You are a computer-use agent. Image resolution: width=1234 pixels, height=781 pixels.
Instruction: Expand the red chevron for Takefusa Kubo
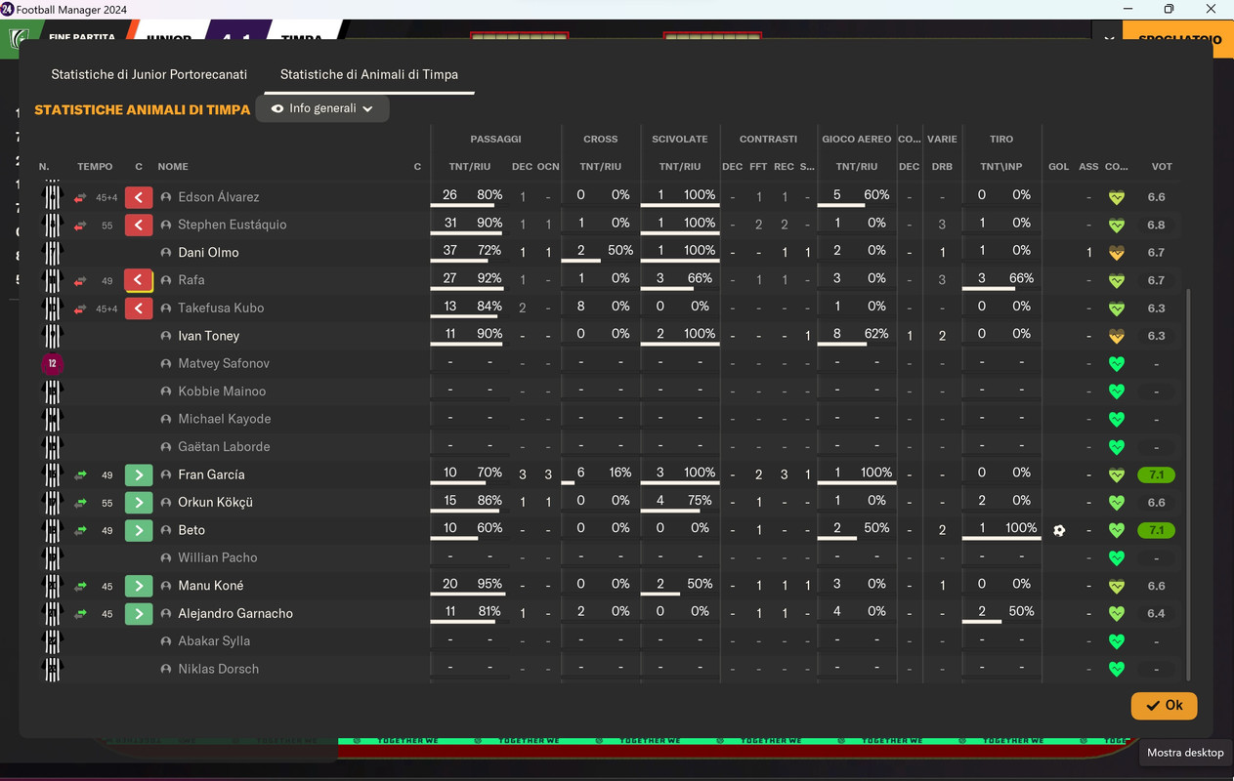coord(139,308)
